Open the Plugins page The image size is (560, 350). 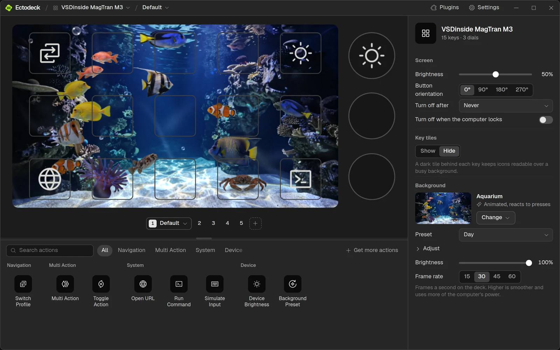click(x=445, y=7)
